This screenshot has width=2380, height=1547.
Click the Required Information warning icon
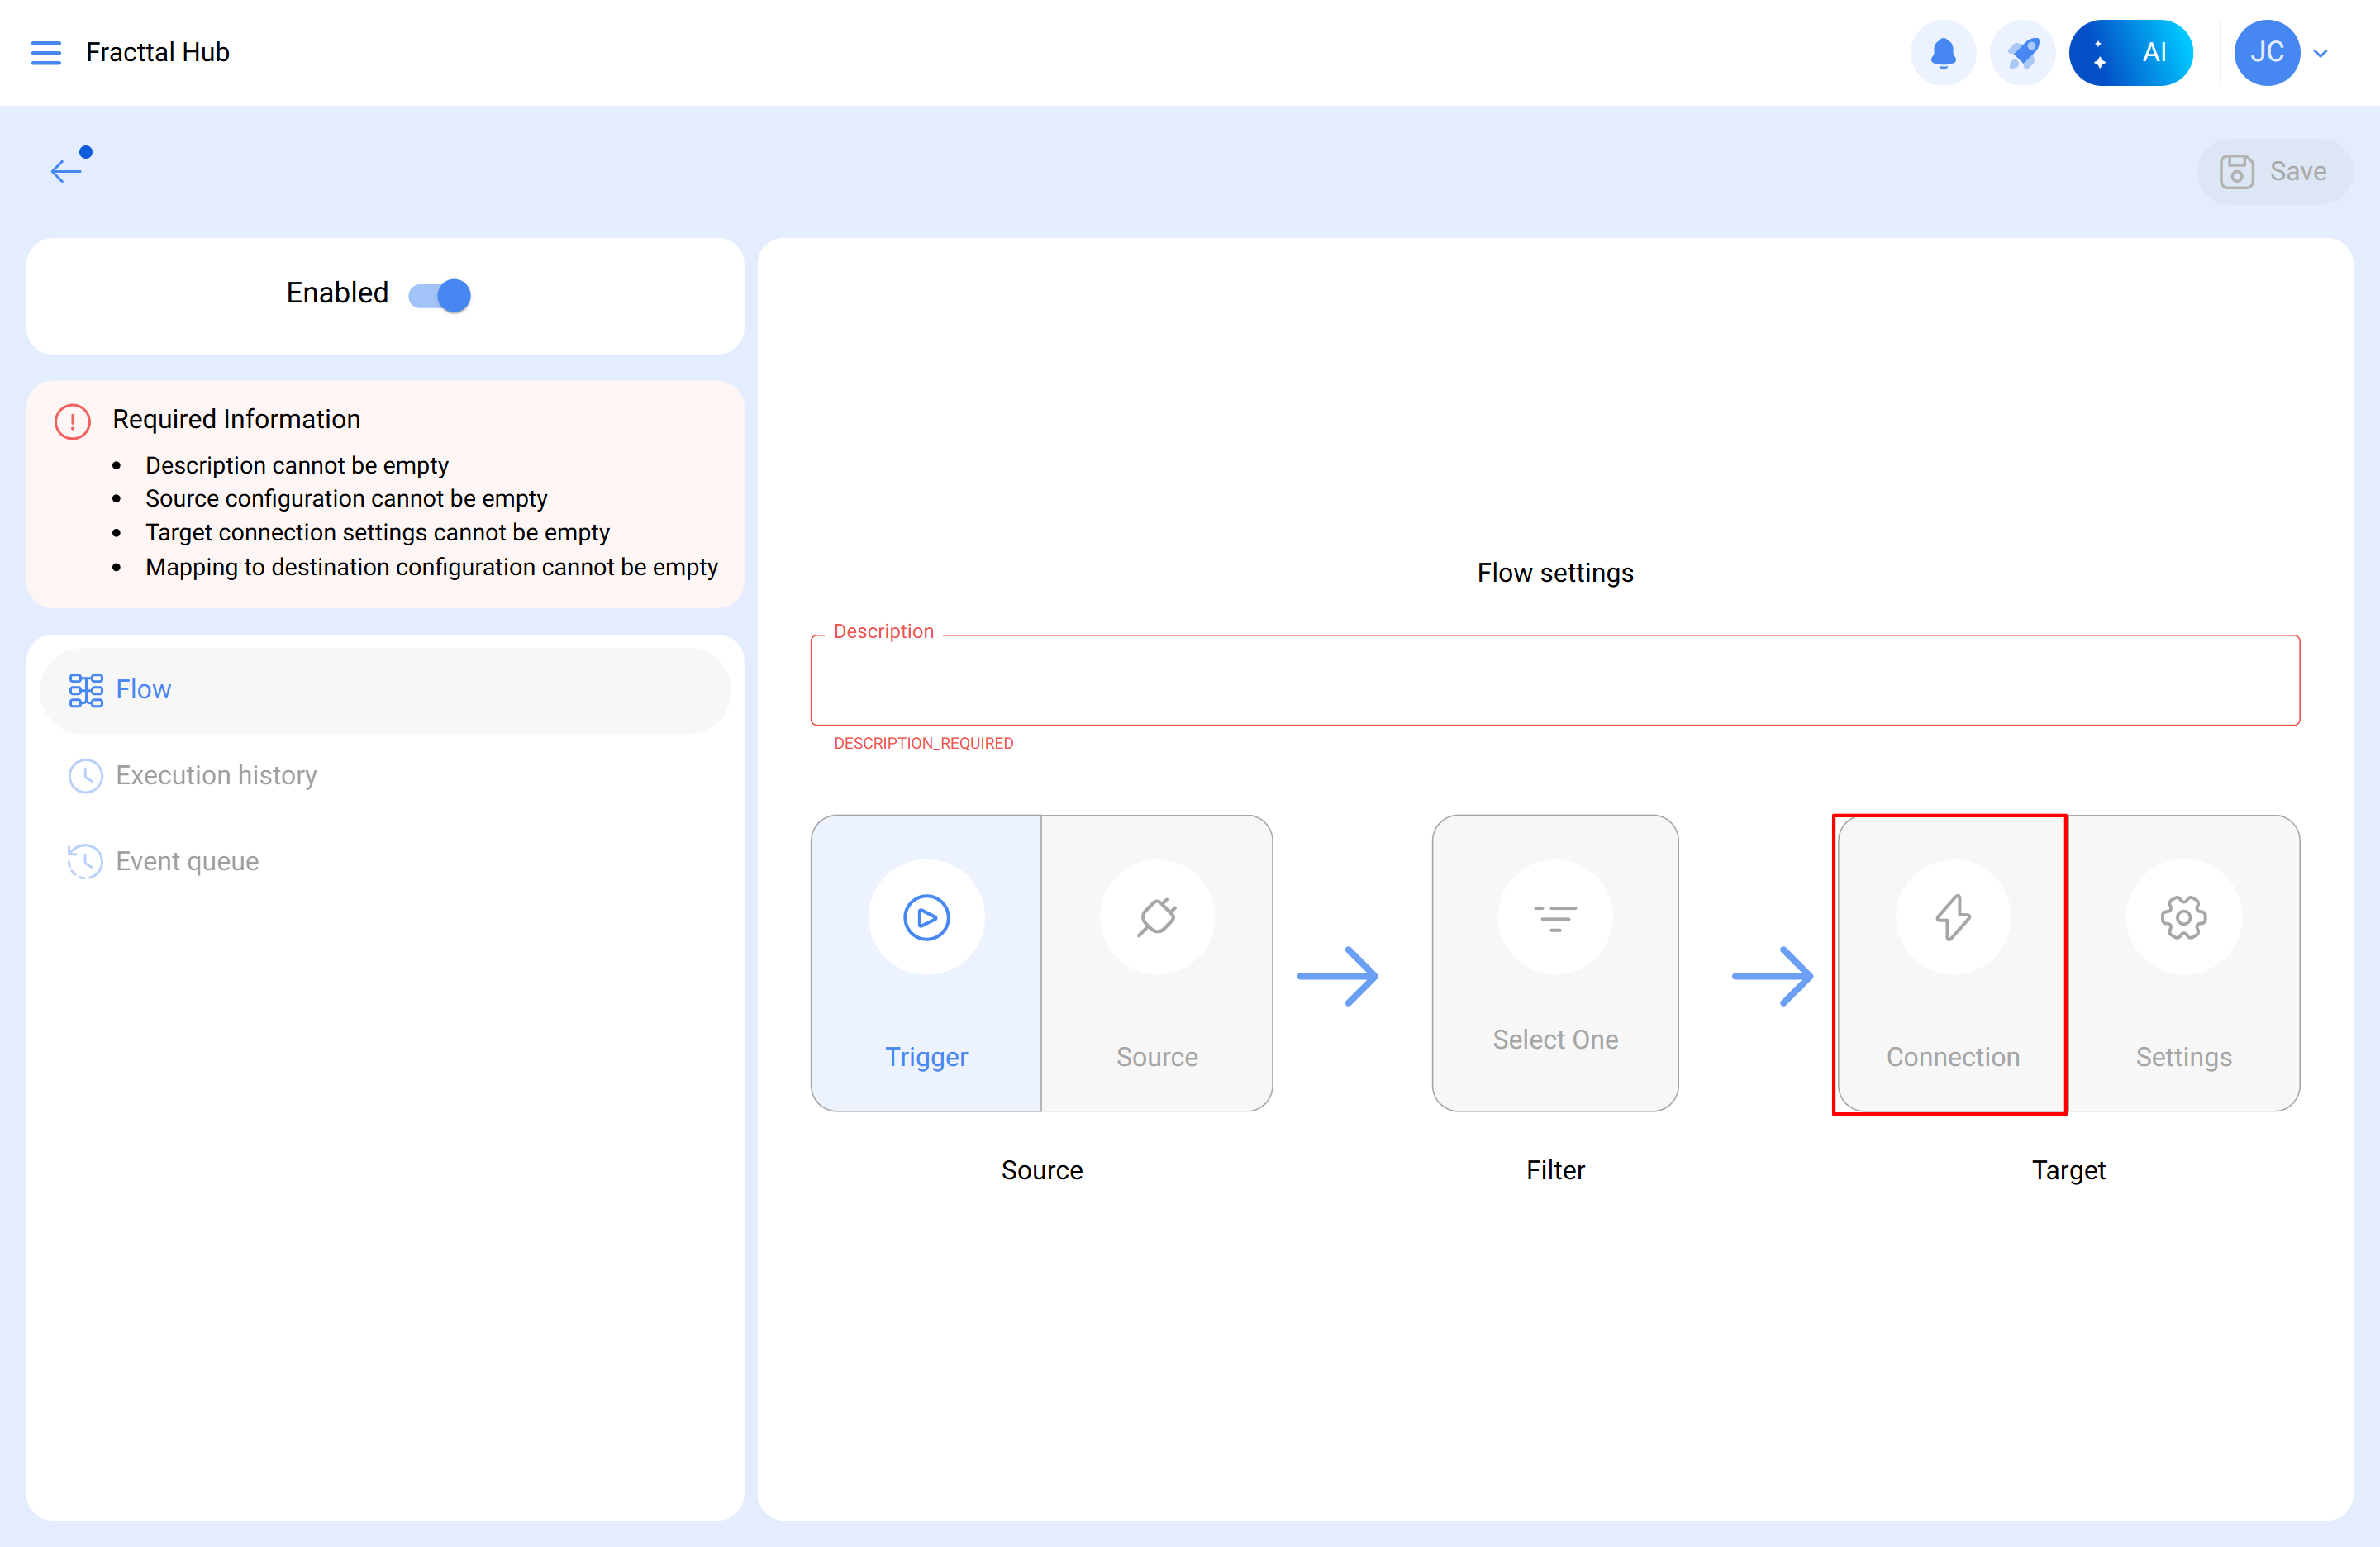(x=72, y=421)
